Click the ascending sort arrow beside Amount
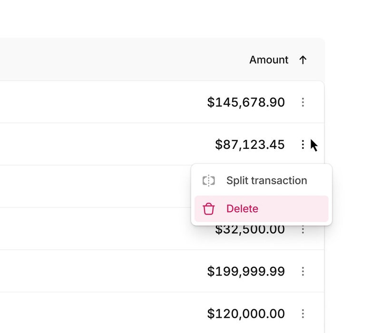The image size is (391, 333). click(303, 60)
